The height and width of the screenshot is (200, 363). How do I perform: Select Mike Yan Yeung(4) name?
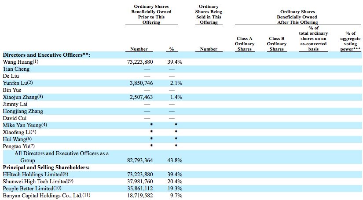pyautogui.click(x=25, y=125)
